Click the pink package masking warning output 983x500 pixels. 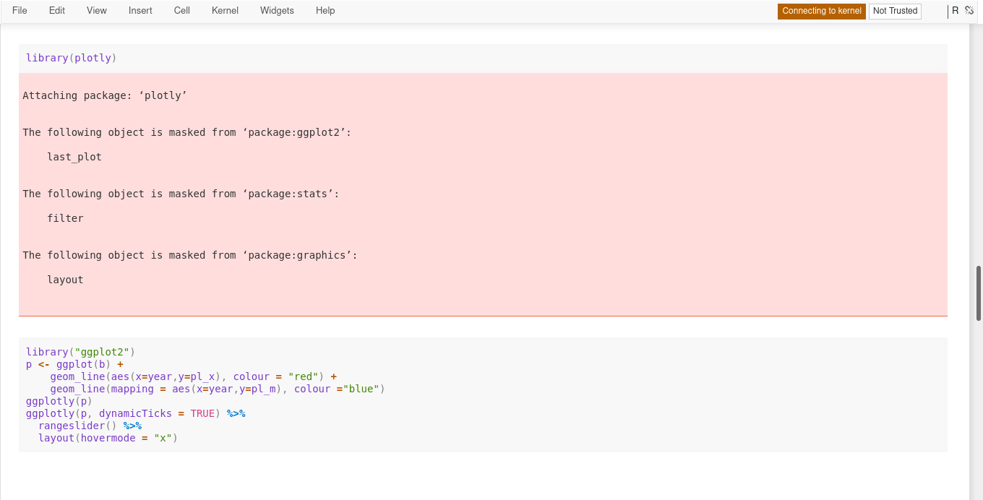click(x=477, y=195)
